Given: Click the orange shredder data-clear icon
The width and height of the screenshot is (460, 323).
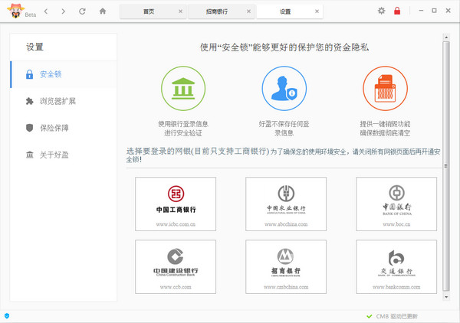Looking at the screenshot, I should coord(385,89).
